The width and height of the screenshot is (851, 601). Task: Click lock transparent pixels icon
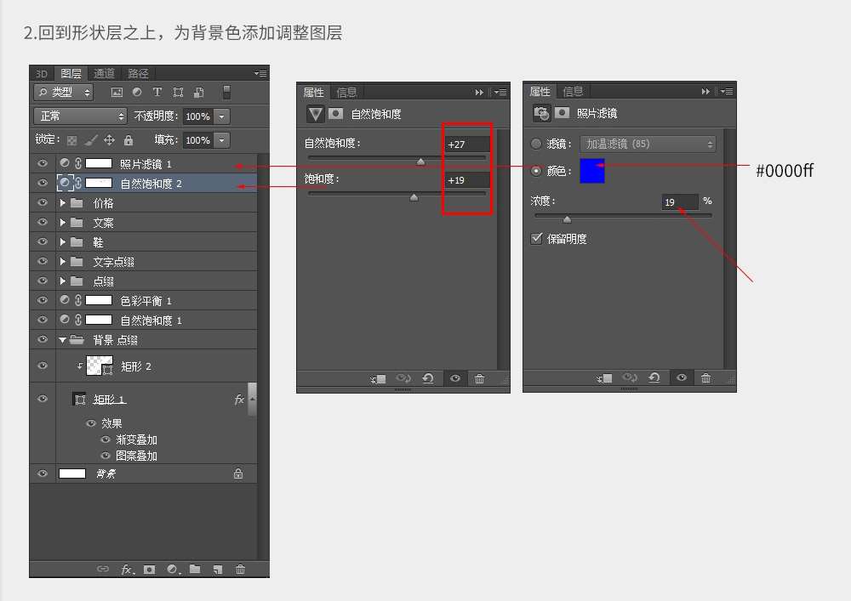coord(71,141)
